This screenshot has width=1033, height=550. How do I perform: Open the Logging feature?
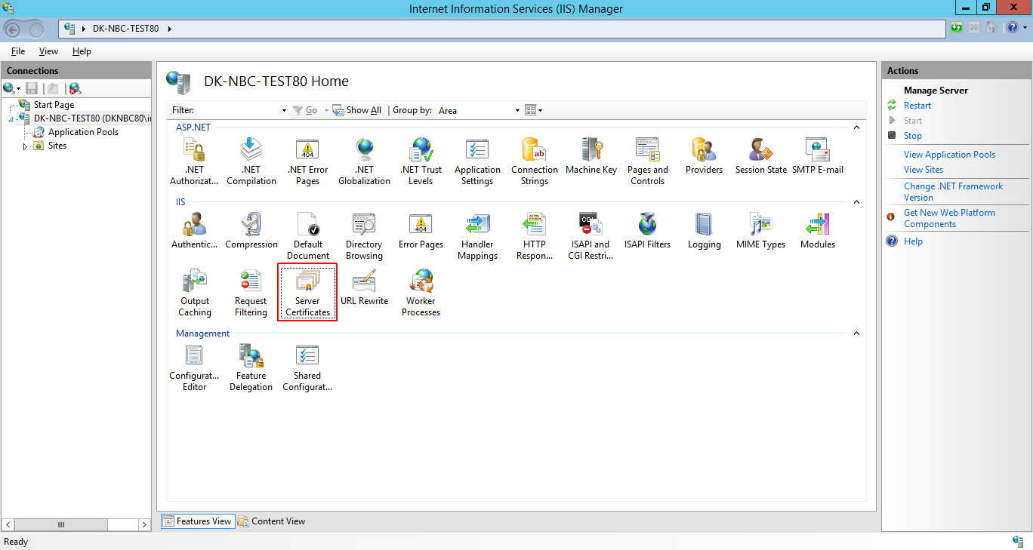point(704,230)
